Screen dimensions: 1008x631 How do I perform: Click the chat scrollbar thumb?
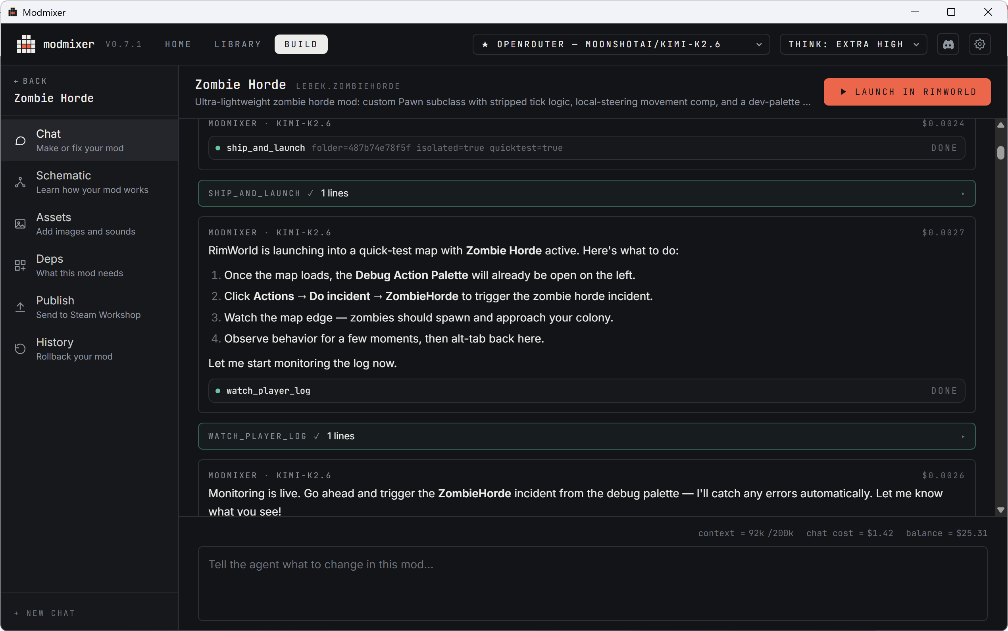[x=1000, y=153]
